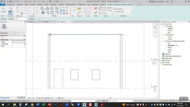Collapse the Ceiling Plans tree node
Viewport: 190px width, 107px height.
(164, 35)
